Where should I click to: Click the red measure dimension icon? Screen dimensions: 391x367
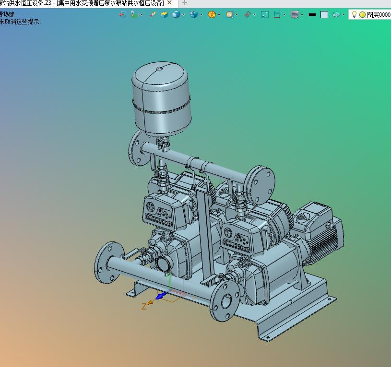[x=277, y=15]
